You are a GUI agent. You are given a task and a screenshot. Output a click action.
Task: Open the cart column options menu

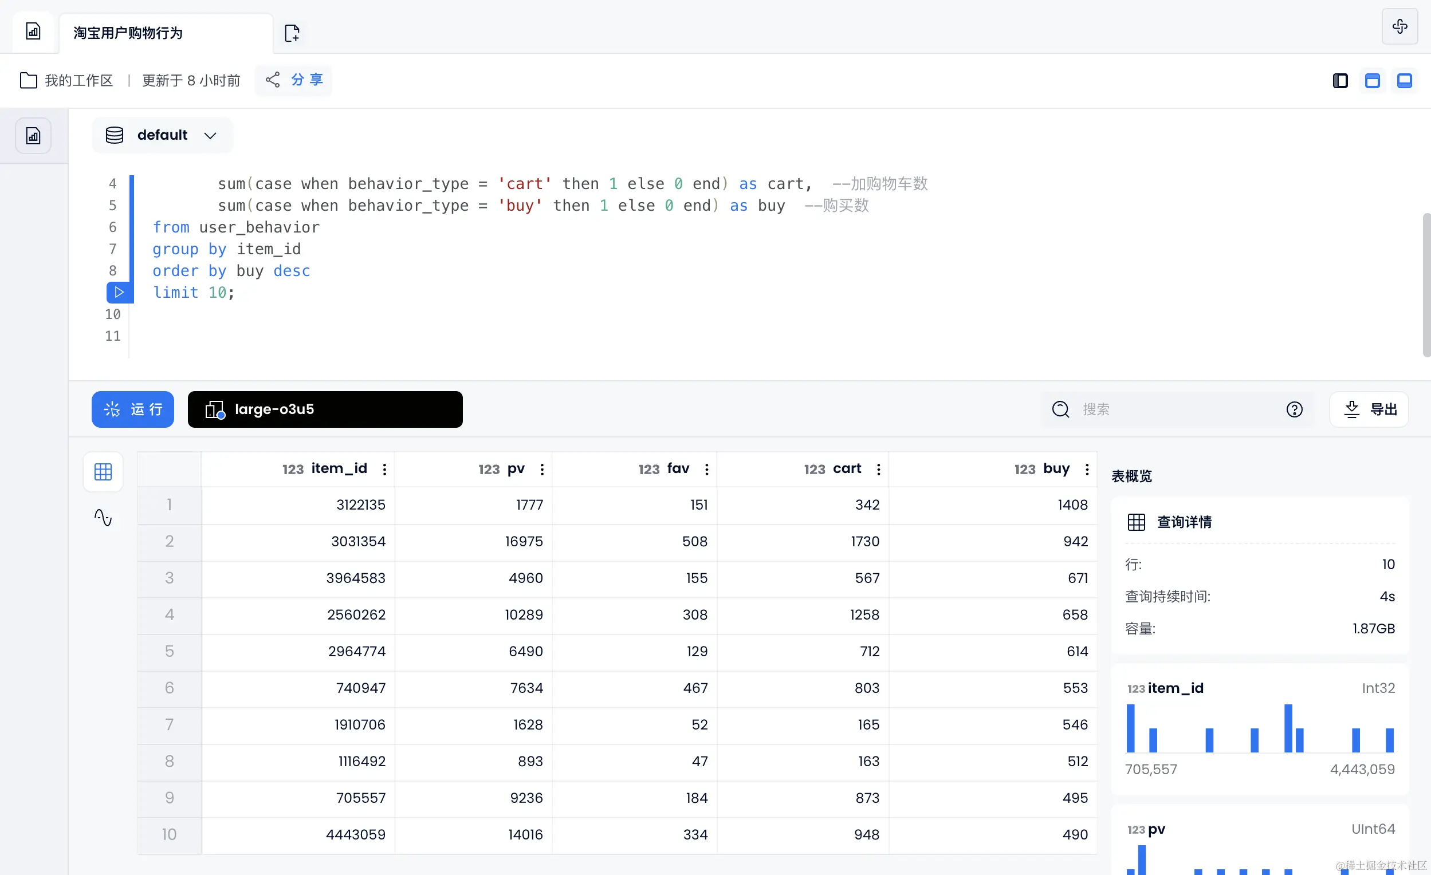tap(878, 469)
